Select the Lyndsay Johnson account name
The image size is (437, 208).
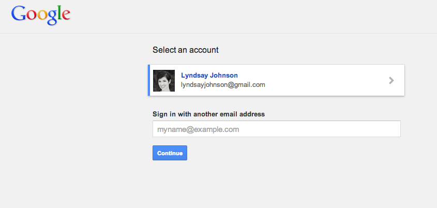click(x=209, y=75)
